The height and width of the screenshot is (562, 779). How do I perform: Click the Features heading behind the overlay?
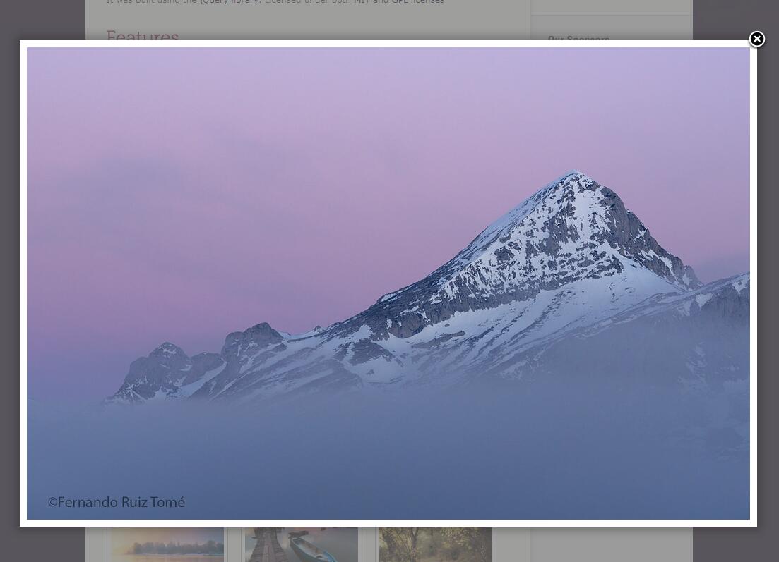(143, 35)
